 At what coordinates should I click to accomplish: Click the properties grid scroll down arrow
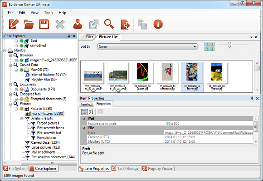[256, 142]
